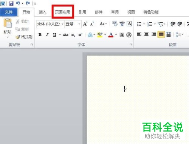Open the 引用 tab
This screenshot has width=189, height=144.
point(82,12)
